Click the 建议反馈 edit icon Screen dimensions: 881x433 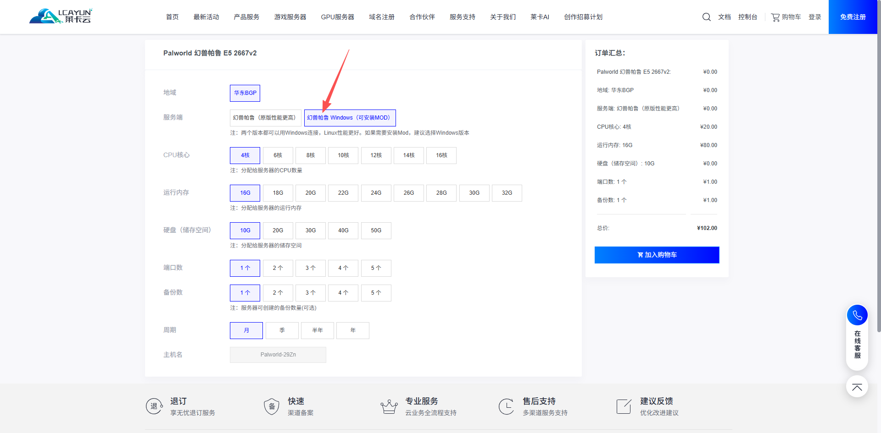[x=624, y=406]
